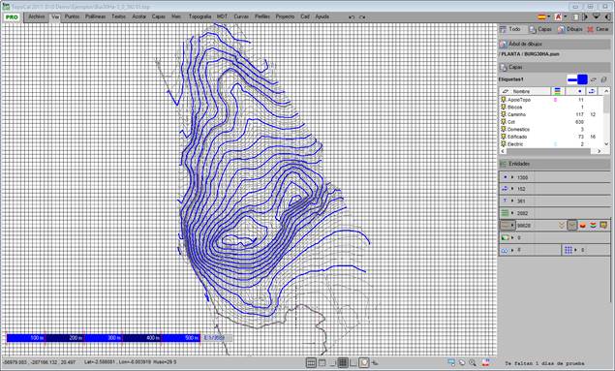The width and height of the screenshot is (615, 371).
Task: Expand the green lines entity dropdown (2082)
Action: coord(512,213)
